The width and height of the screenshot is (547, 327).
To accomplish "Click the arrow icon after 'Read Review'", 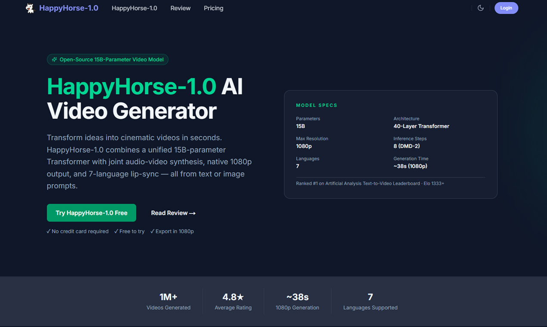I will [x=192, y=213].
